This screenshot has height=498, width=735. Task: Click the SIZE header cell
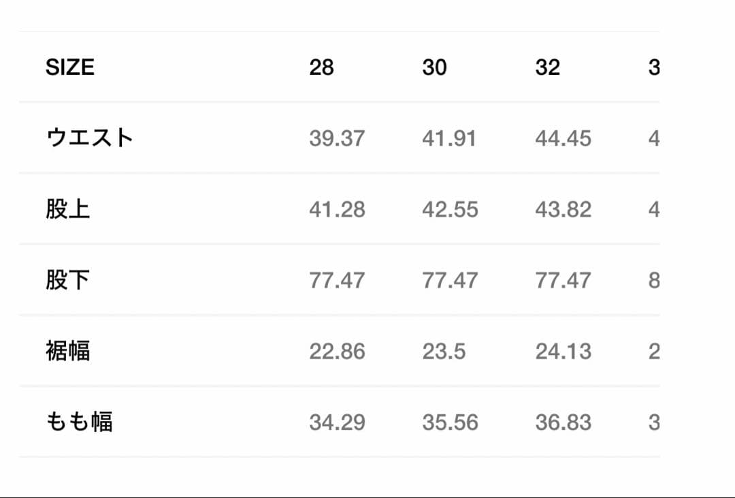click(x=70, y=67)
